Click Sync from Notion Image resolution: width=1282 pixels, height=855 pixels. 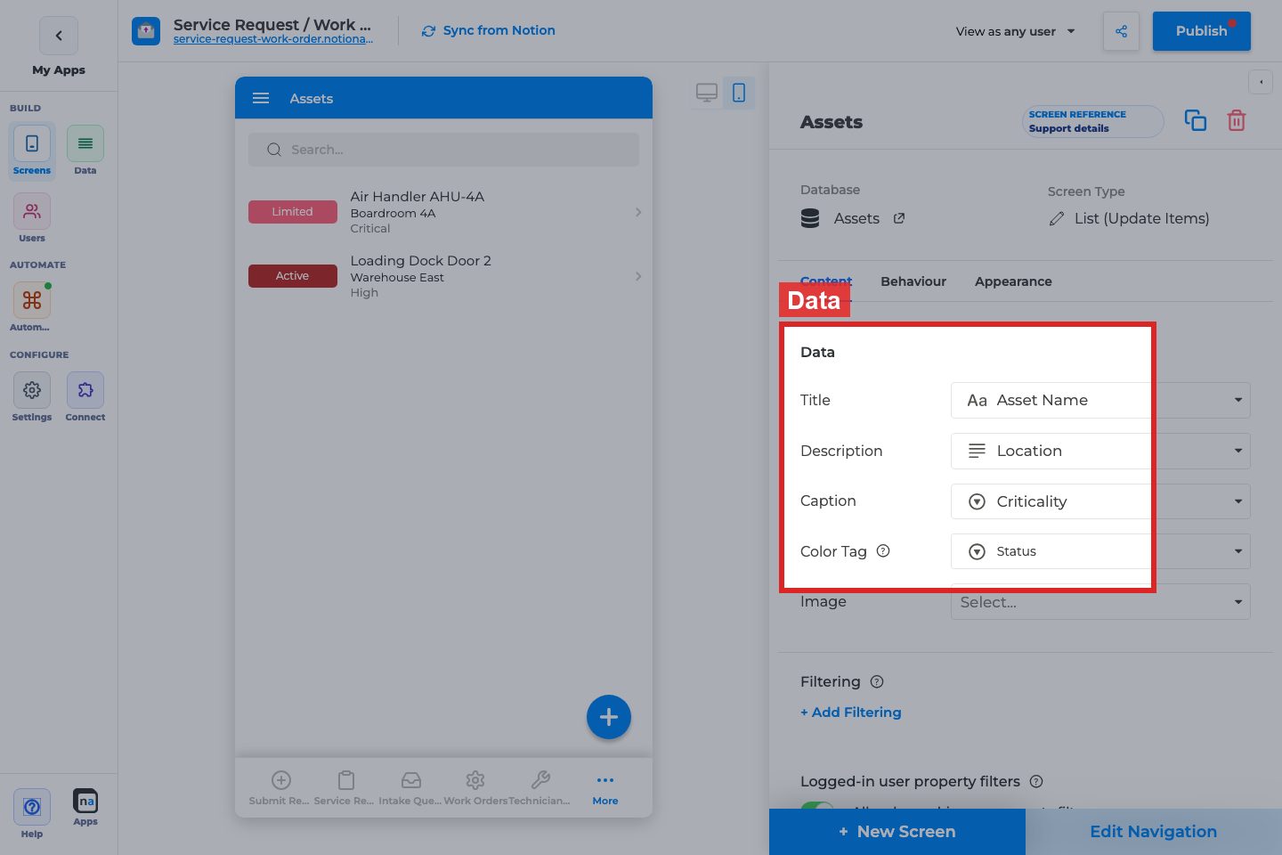[x=489, y=30]
